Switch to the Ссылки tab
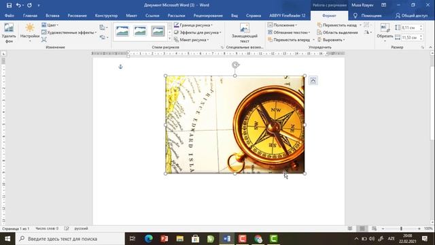 (152, 16)
